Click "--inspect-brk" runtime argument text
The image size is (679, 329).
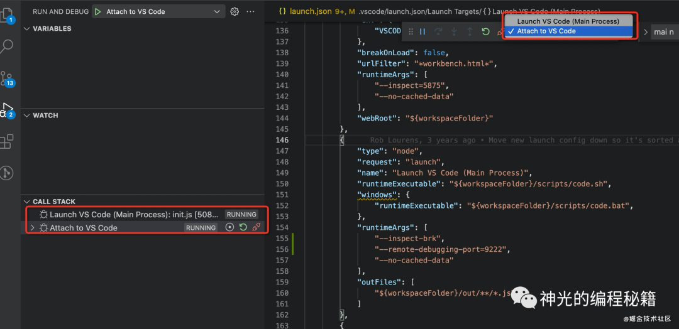407,238
